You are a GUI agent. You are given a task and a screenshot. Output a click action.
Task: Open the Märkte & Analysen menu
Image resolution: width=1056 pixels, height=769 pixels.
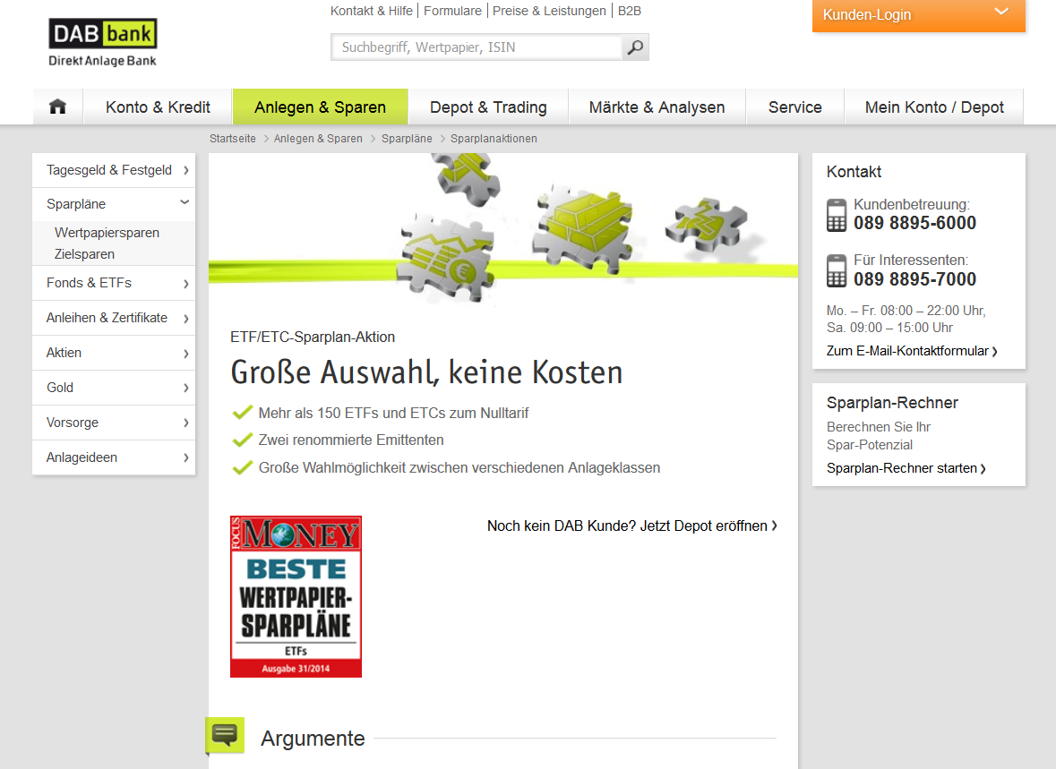pyautogui.click(x=657, y=107)
